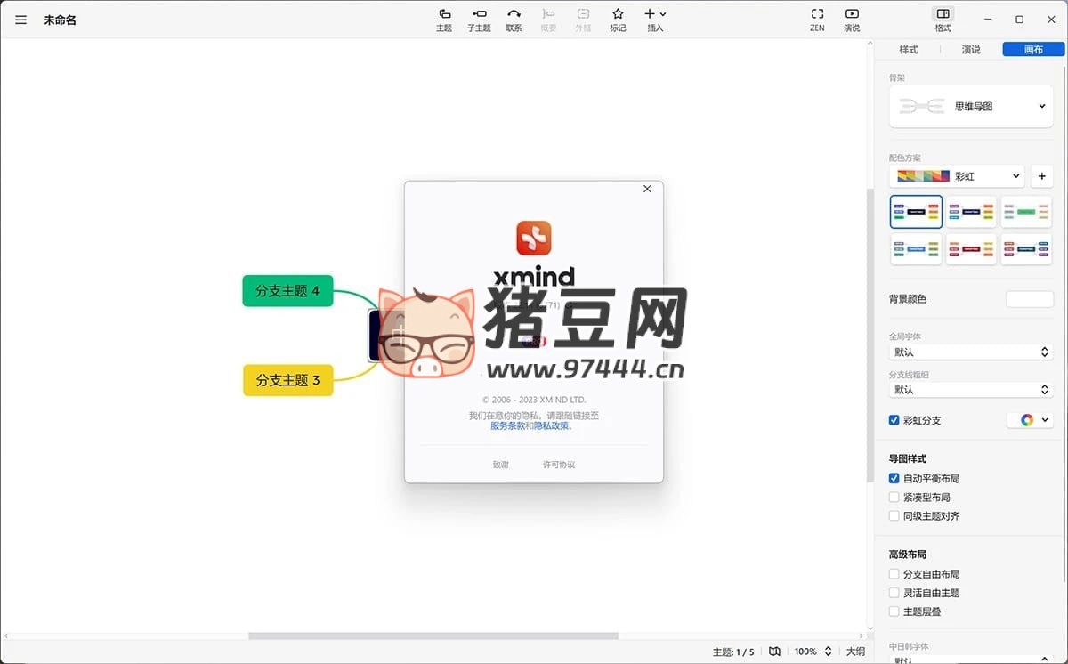
Task: Select the green-center theme thumbnail
Action: click(1026, 212)
